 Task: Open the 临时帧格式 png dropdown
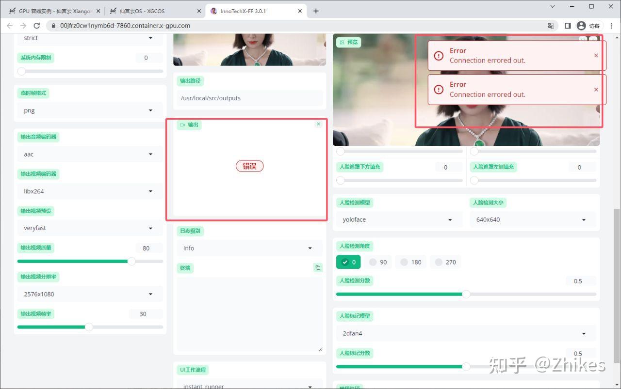pyautogui.click(x=90, y=110)
